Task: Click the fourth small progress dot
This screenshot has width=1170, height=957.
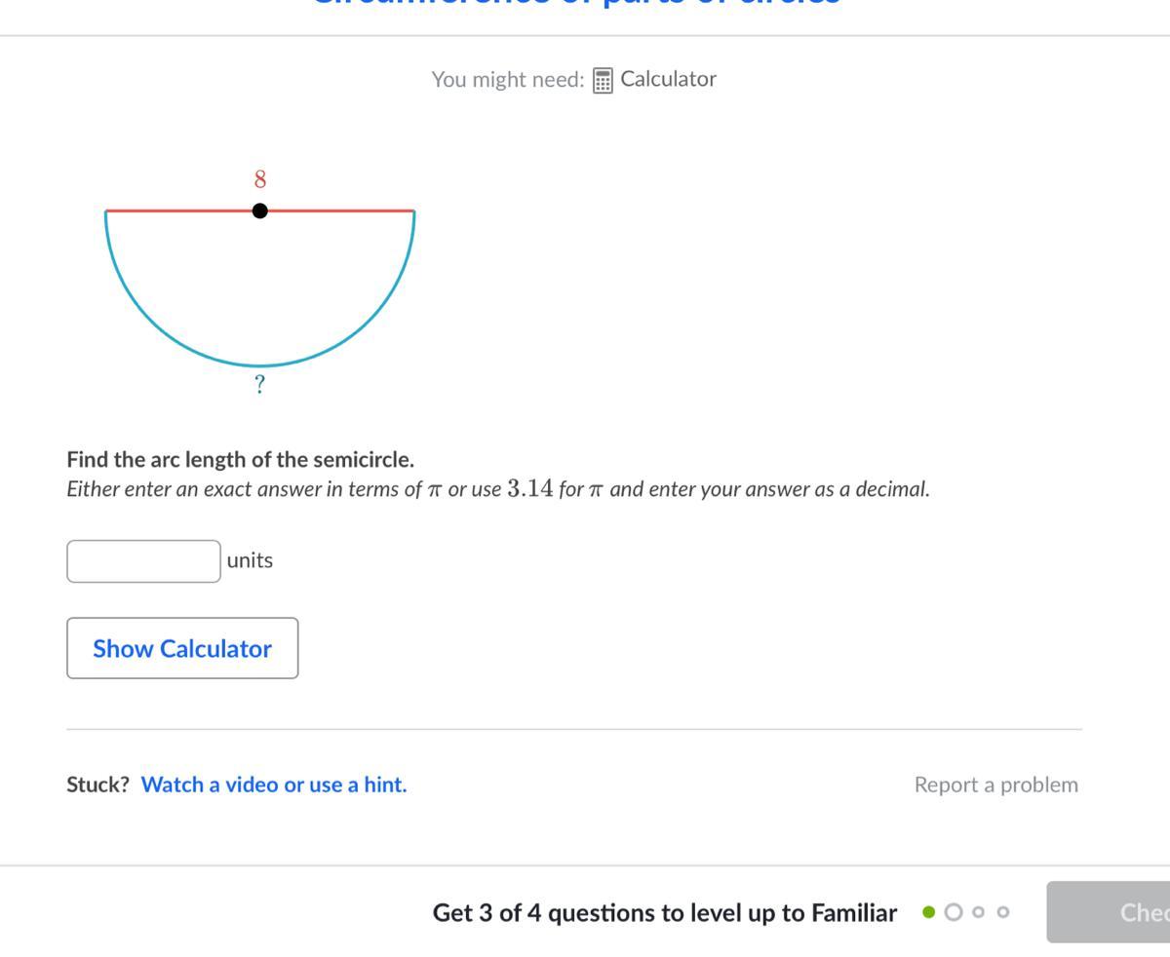Action: (1003, 912)
